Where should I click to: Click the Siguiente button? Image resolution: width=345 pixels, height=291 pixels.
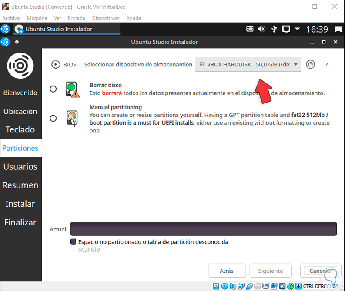pos(271,271)
